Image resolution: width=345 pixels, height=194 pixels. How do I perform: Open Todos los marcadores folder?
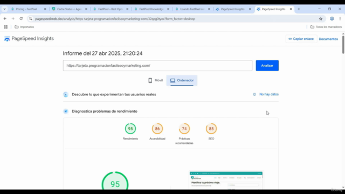click(326, 27)
